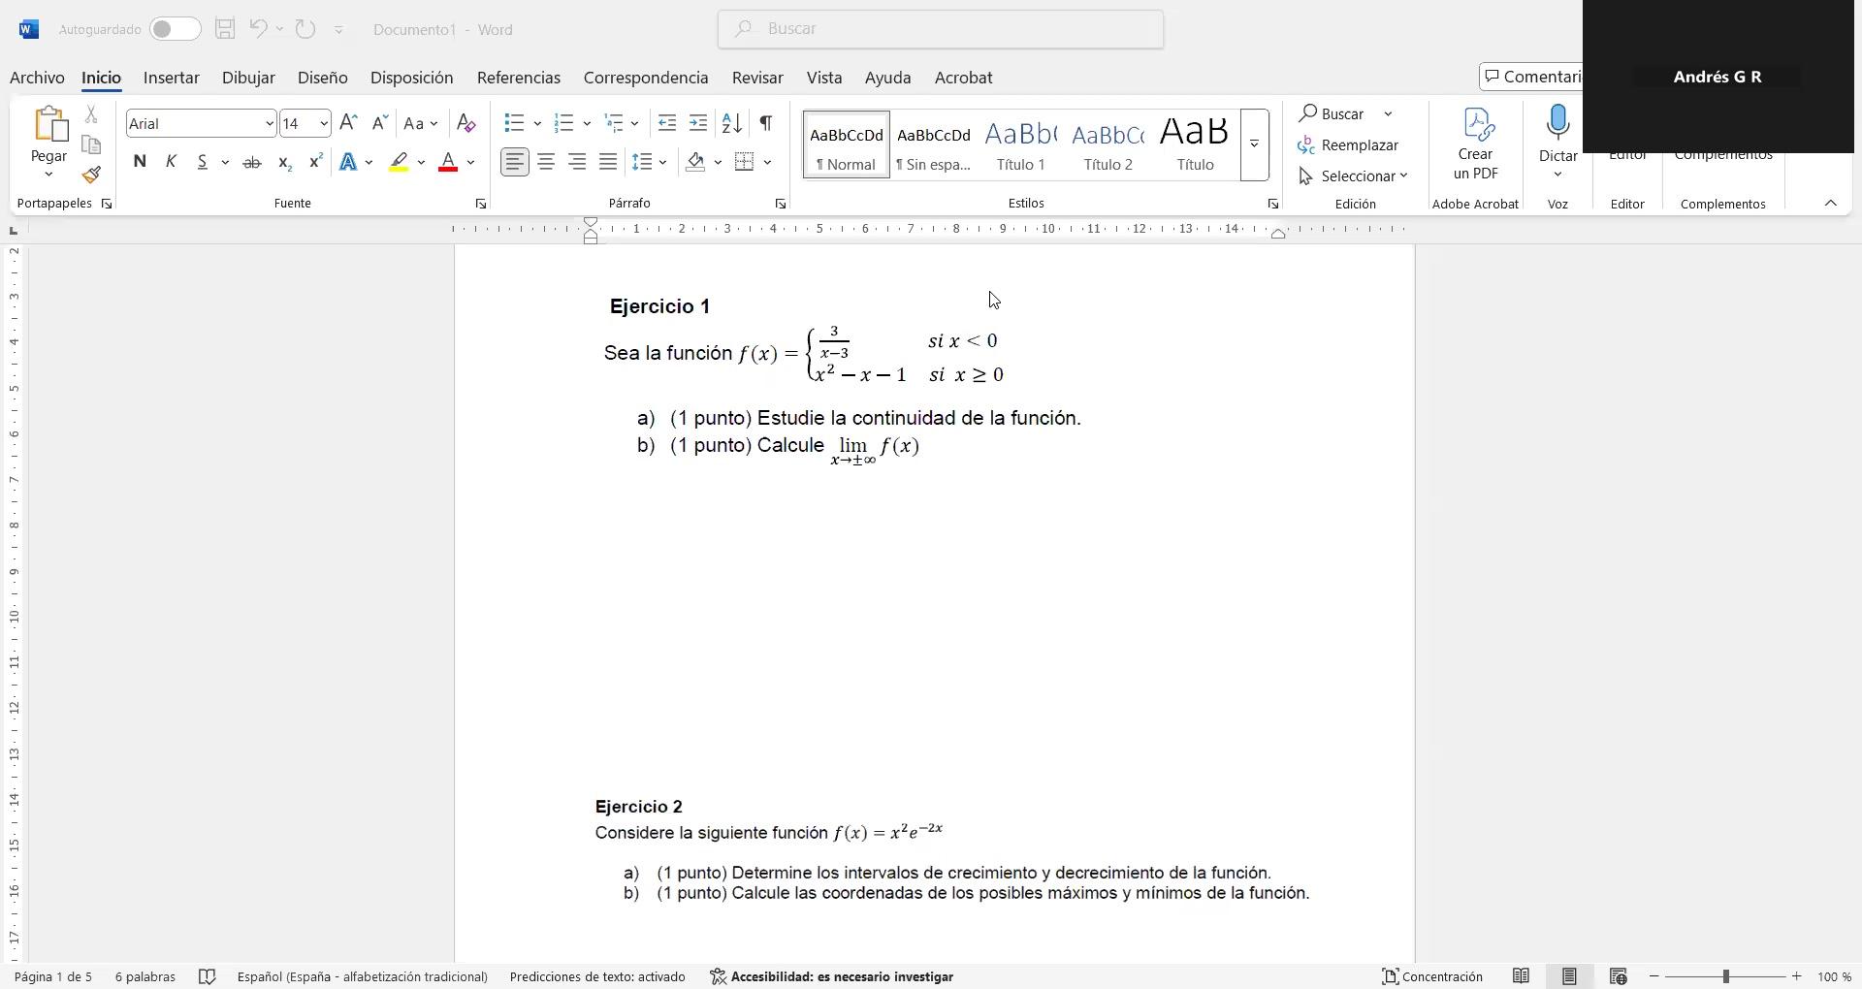This screenshot has width=1862, height=989.
Task: Toggle left alignment button
Action: 515,162
